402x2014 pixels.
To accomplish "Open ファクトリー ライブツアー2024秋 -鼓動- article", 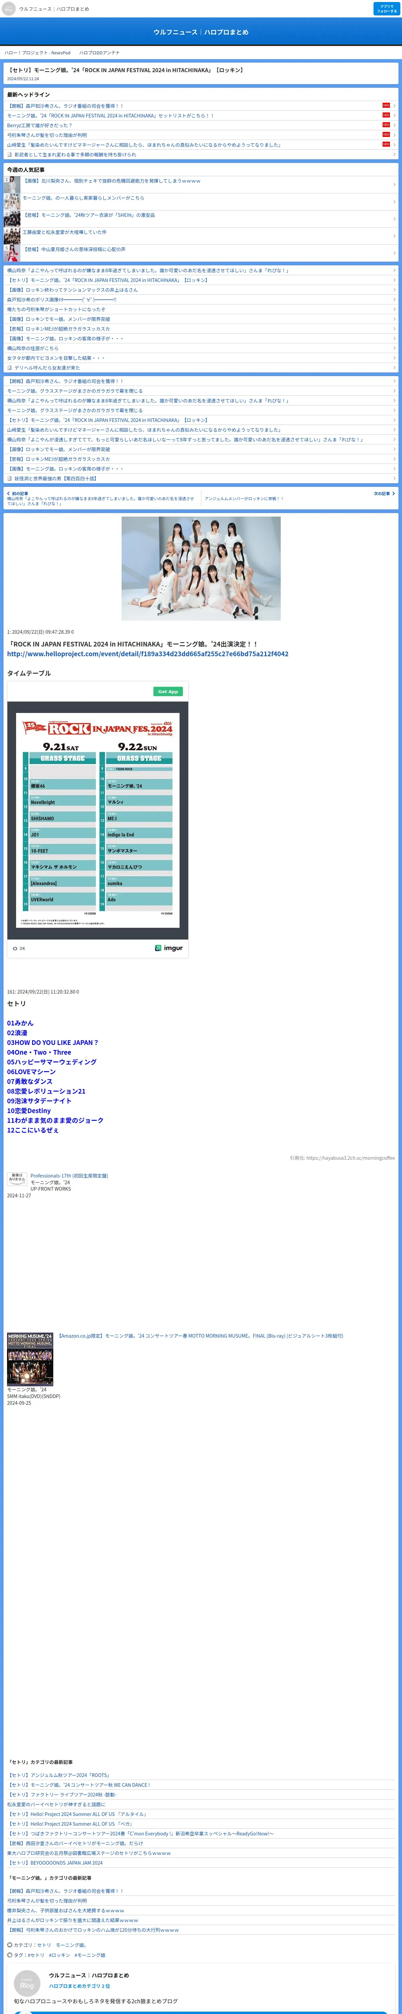I will pos(62,1794).
